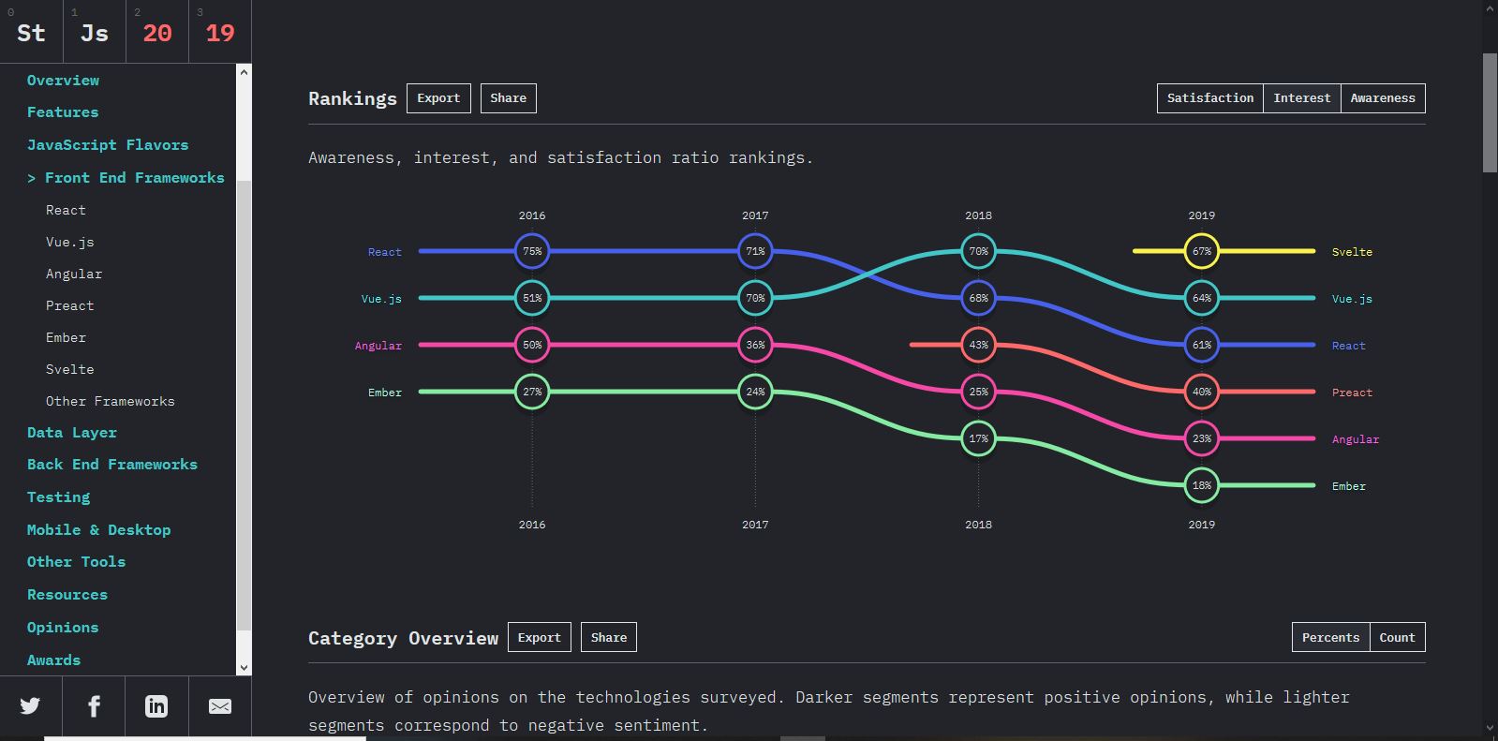The width and height of the screenshot is (1498, 741).
Task: Click React 75% node in 2016
Action: coord(532,251)
